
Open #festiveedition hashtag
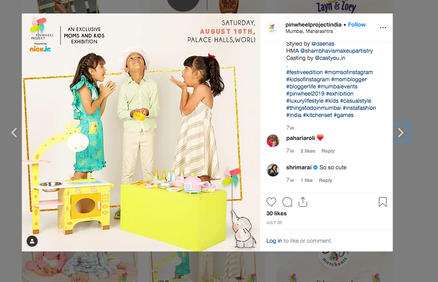pos(304,72)
